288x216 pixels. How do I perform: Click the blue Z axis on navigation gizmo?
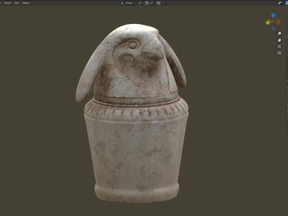(x=273, y=15)
